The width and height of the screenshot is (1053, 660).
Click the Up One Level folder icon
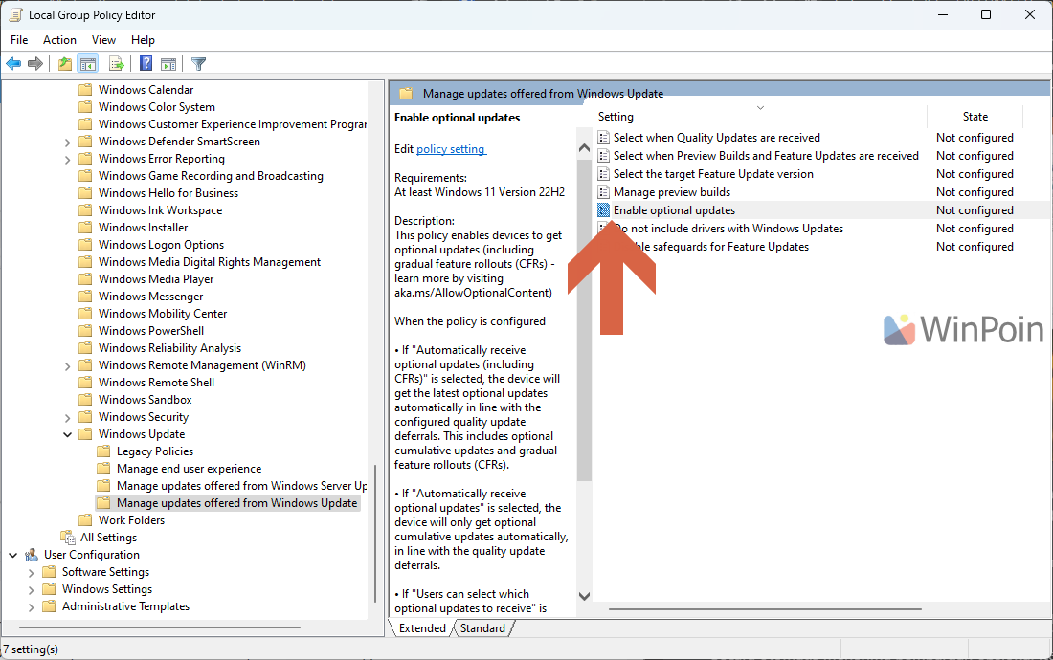tap(64, 64)
